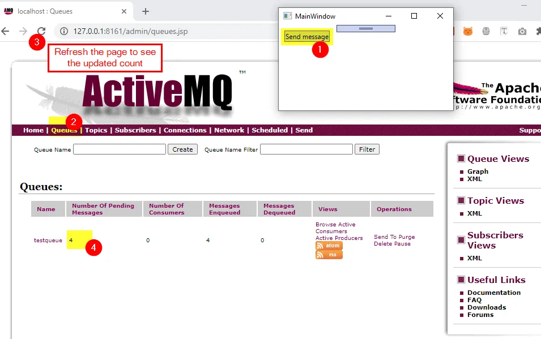Open Active Producers for testqueue
The image size is (541, 339).
tap(339, 238)
